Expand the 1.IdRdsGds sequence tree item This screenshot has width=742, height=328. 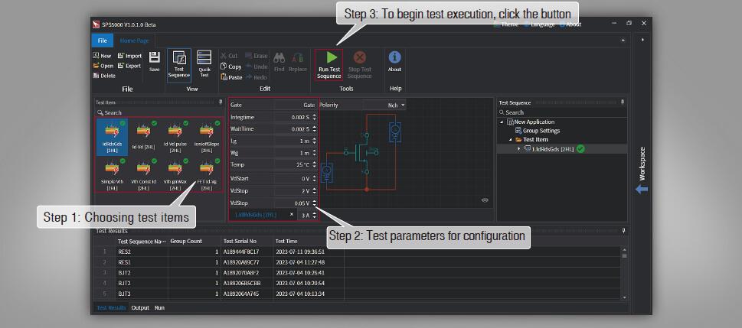[518, 148]
